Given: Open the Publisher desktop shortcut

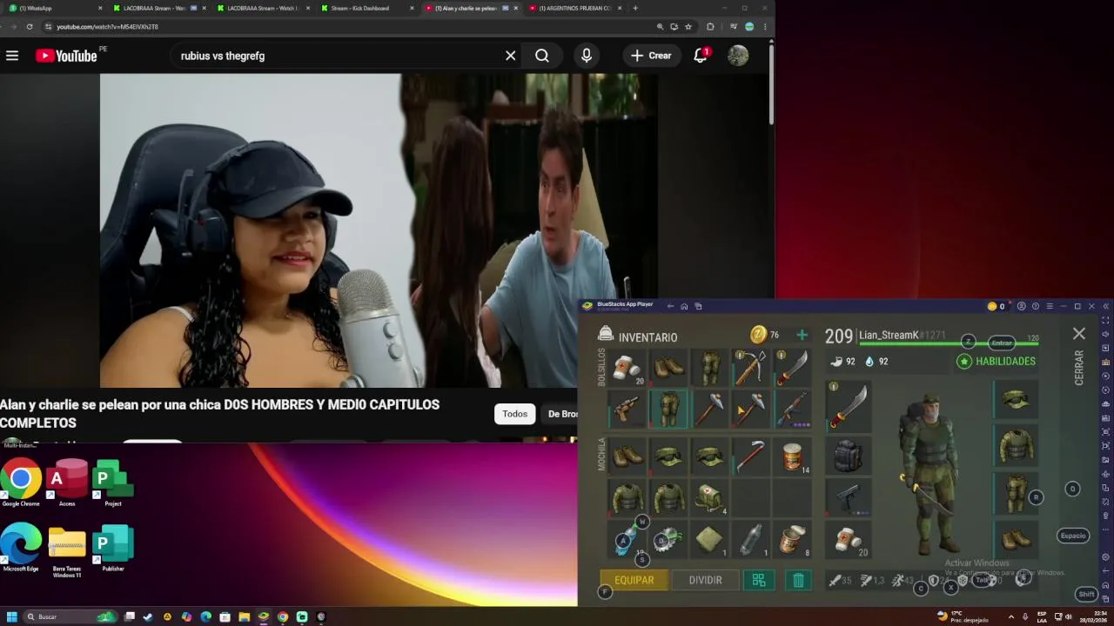Looking at the screenshot, I should click(113, 548).
